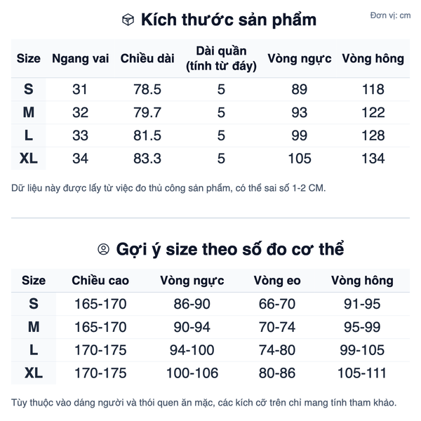421x421 pixels.
Task: Select the Chiều dài column header
Action: pos(147,59)
